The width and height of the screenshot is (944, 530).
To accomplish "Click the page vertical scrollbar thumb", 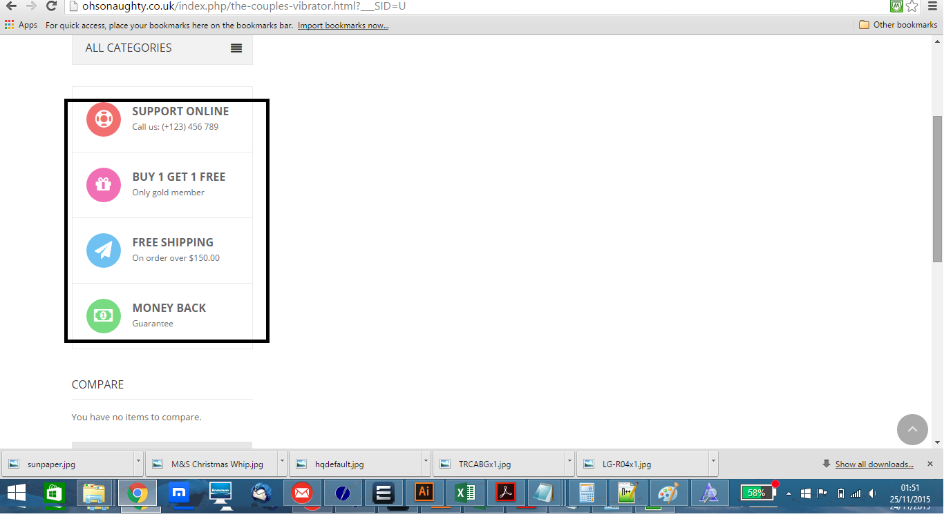I will pyautogui.click(x=937, y=188).
